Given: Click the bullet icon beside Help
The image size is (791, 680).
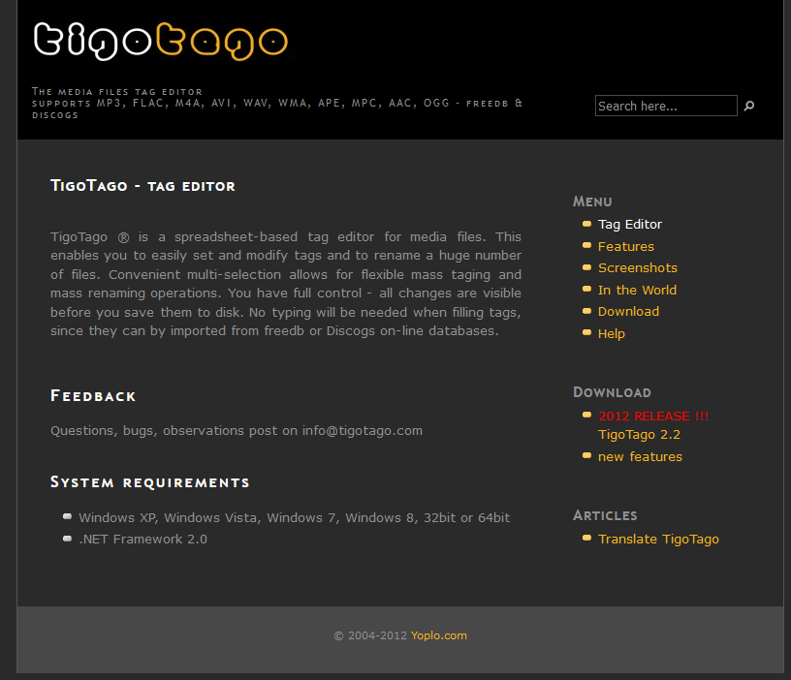Looking at the screenshot, I should (x=586, y=333).
